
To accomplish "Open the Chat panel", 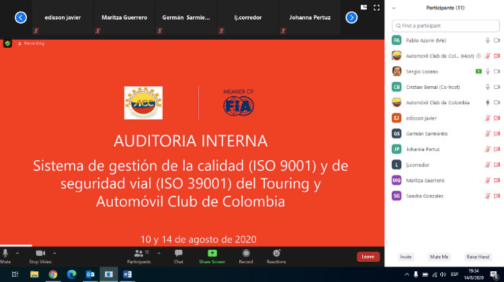I will click(178, 255).
